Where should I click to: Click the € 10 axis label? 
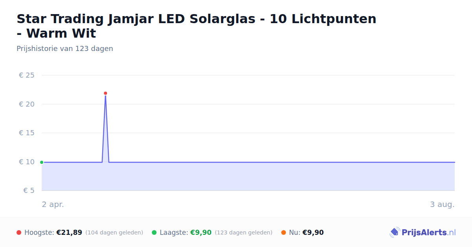pos(27,162)
